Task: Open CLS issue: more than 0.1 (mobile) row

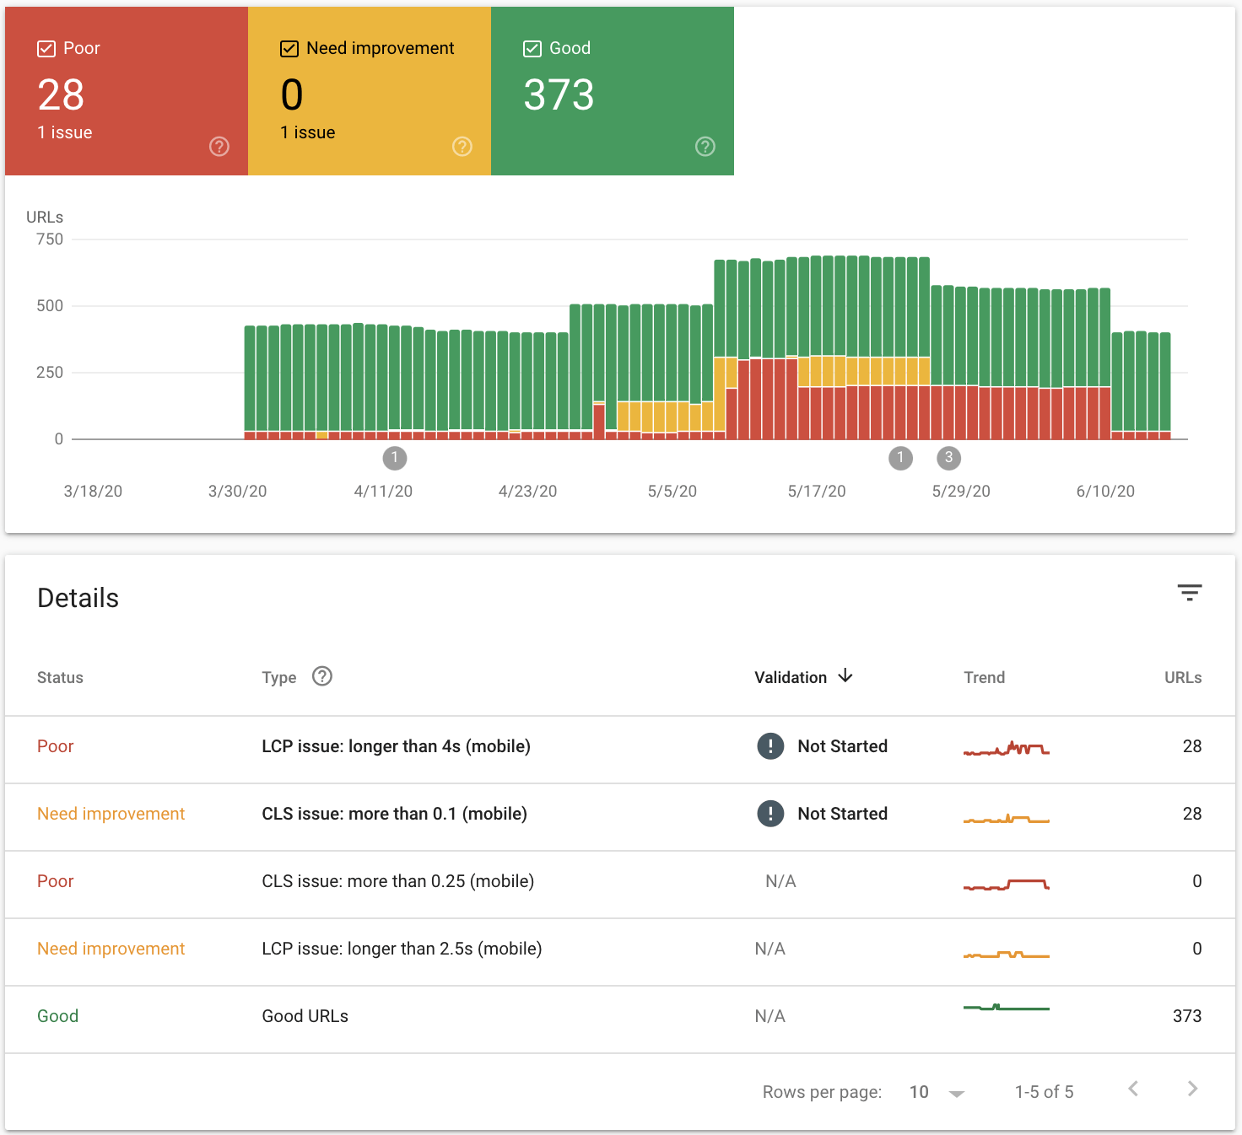Action: point(620,817)
